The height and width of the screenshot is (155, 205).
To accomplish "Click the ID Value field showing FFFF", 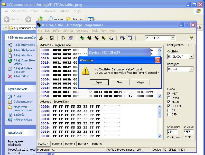I will pyautogui.click(x=189, y=132).
